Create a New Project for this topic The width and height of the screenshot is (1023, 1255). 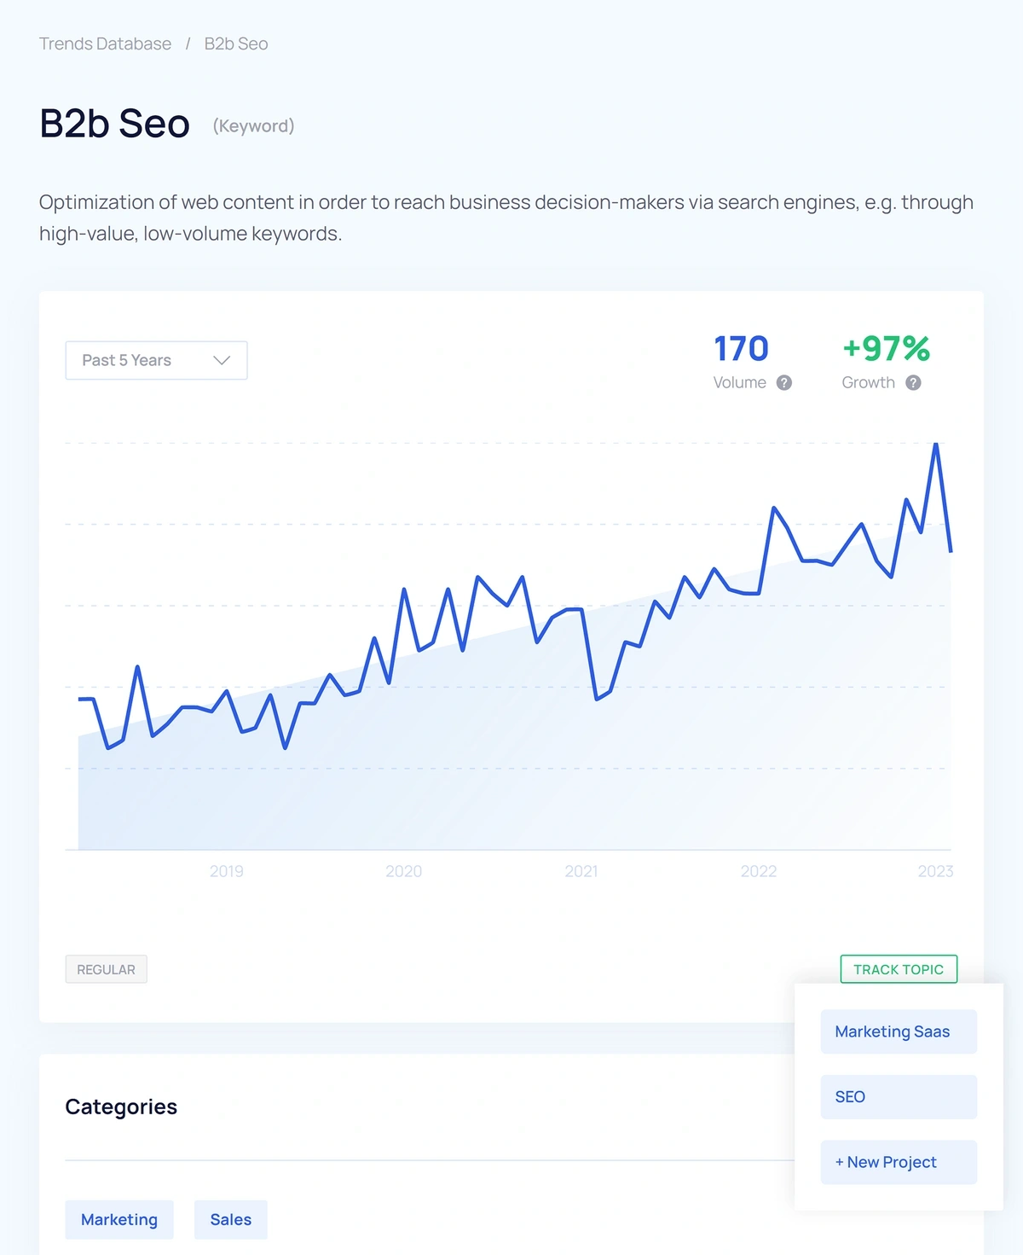click(898, 1162)
